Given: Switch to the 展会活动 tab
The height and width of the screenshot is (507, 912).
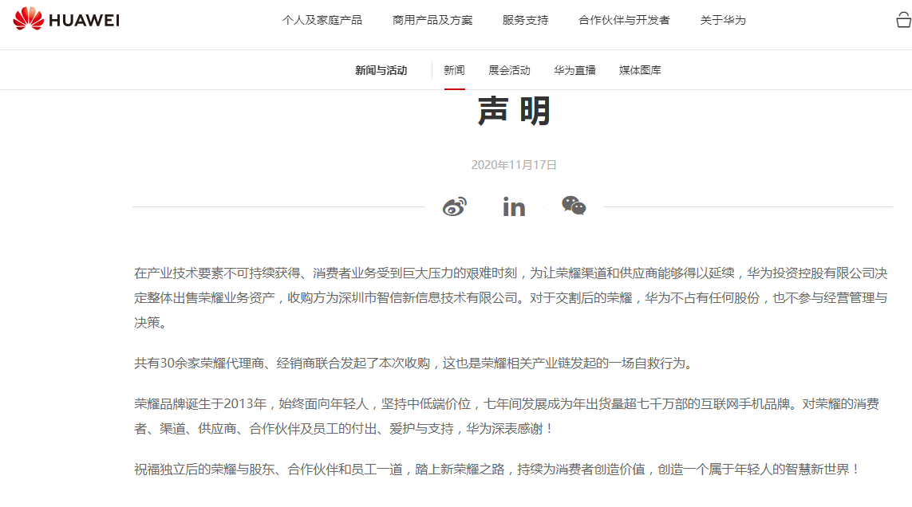Looking at the screenshot, I should click(x=509, y=70).
